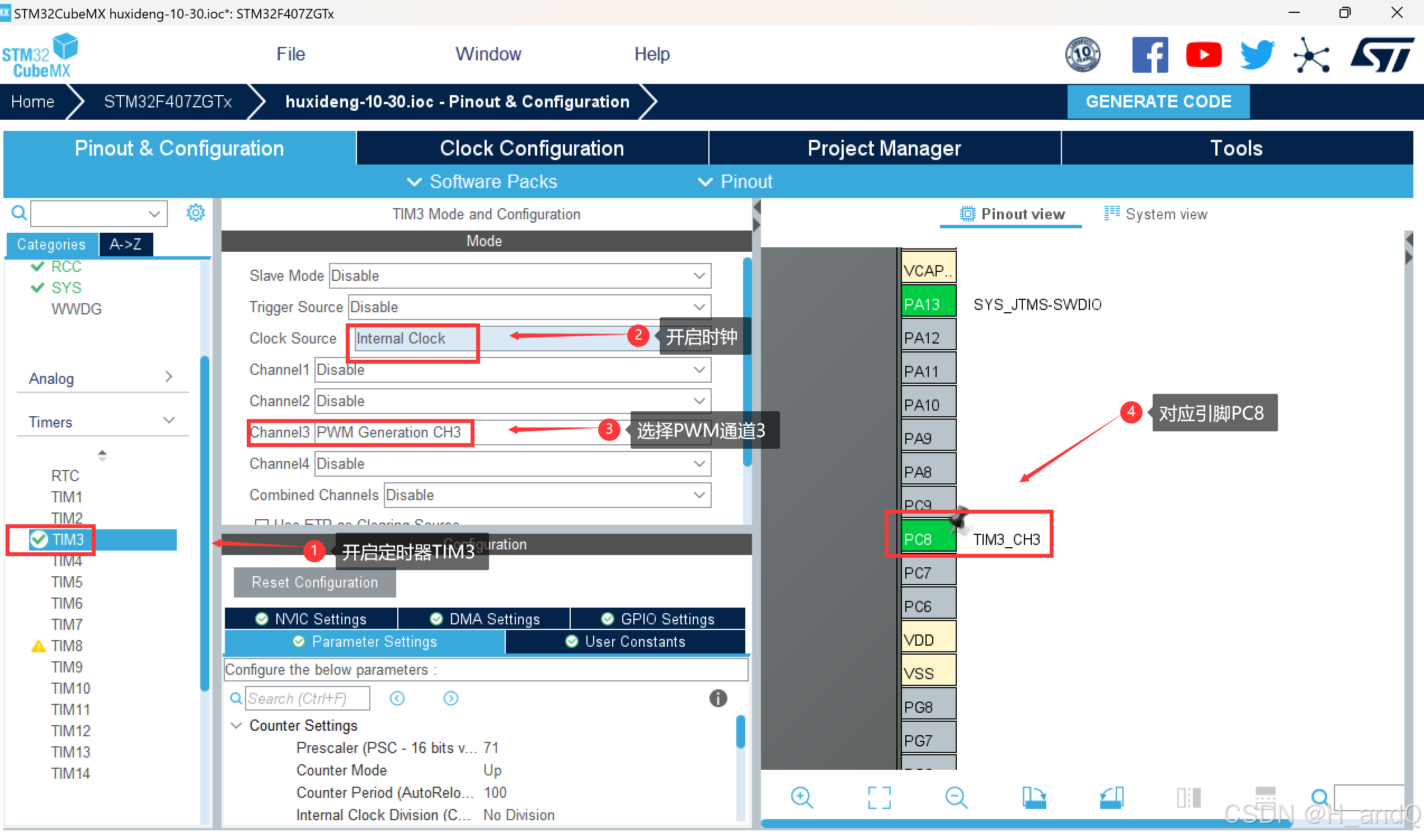This screenshot has width=1424, height=837.
Task: Click the GENERATE CODE button
Action: pyautogui.click(x=1158, y=101)
